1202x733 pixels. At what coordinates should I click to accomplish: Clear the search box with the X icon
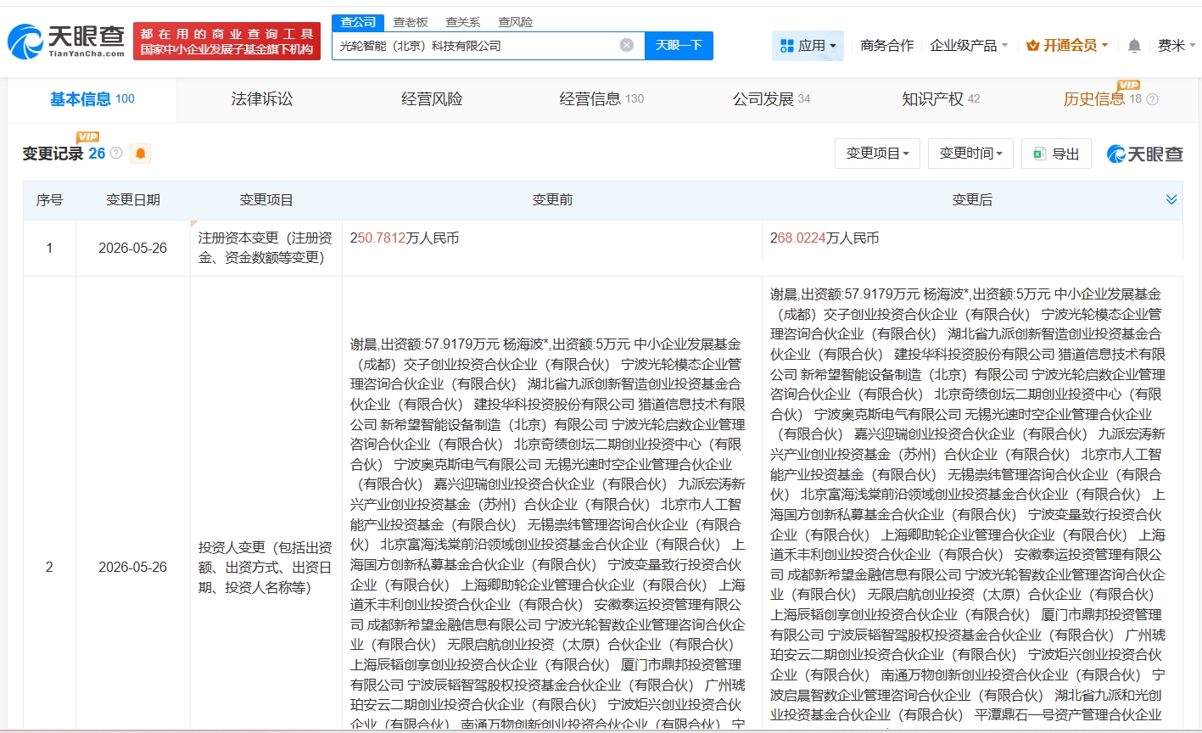click(627, 45)
